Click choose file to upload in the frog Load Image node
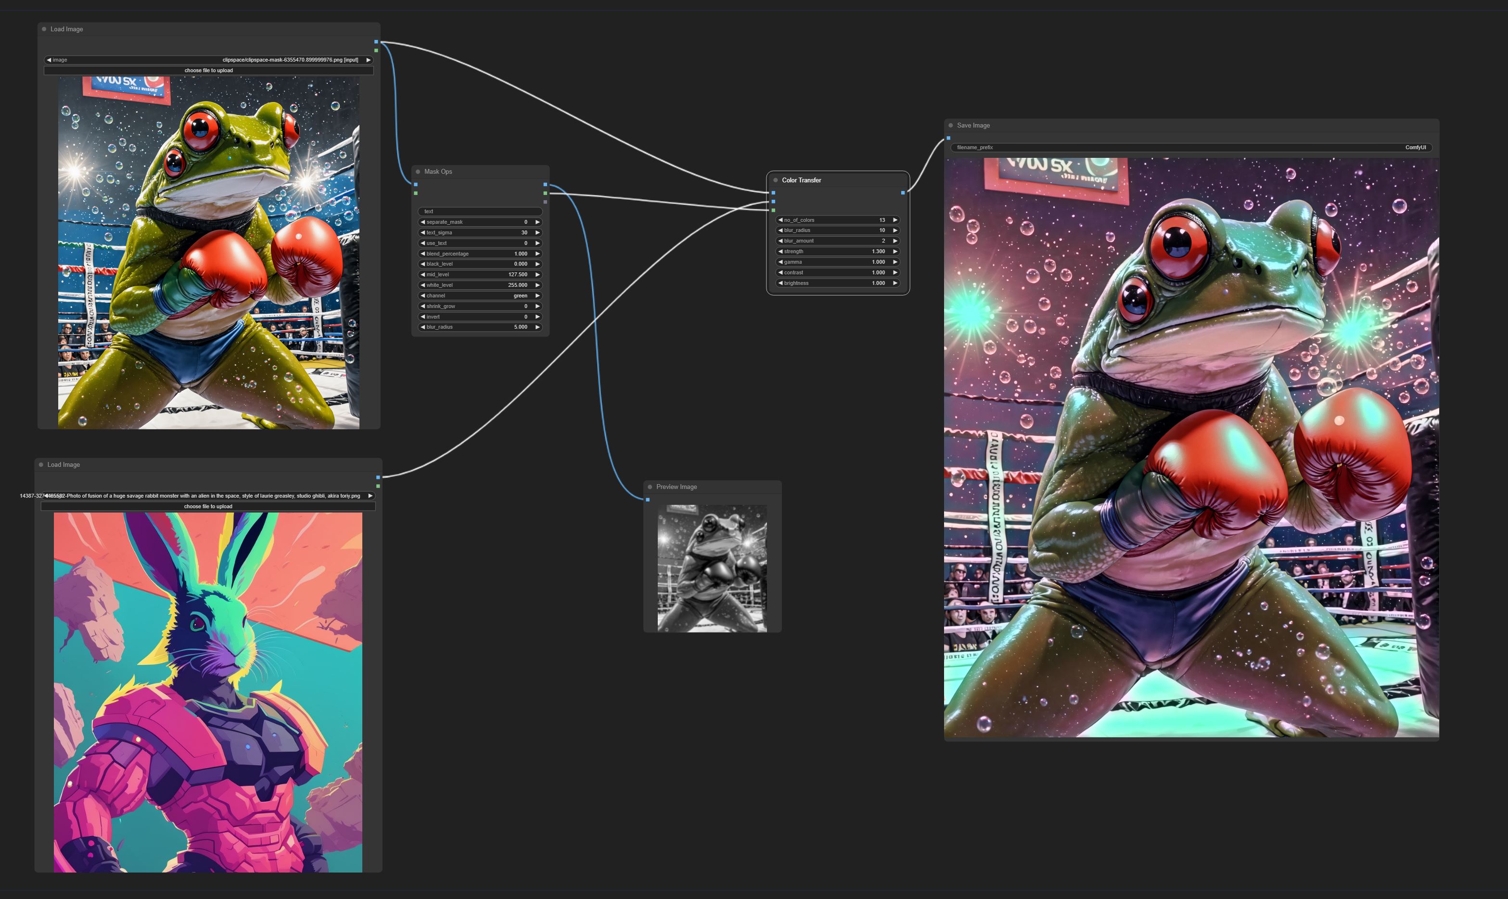This screenshot has height=899, width=1508. [208, 70]
